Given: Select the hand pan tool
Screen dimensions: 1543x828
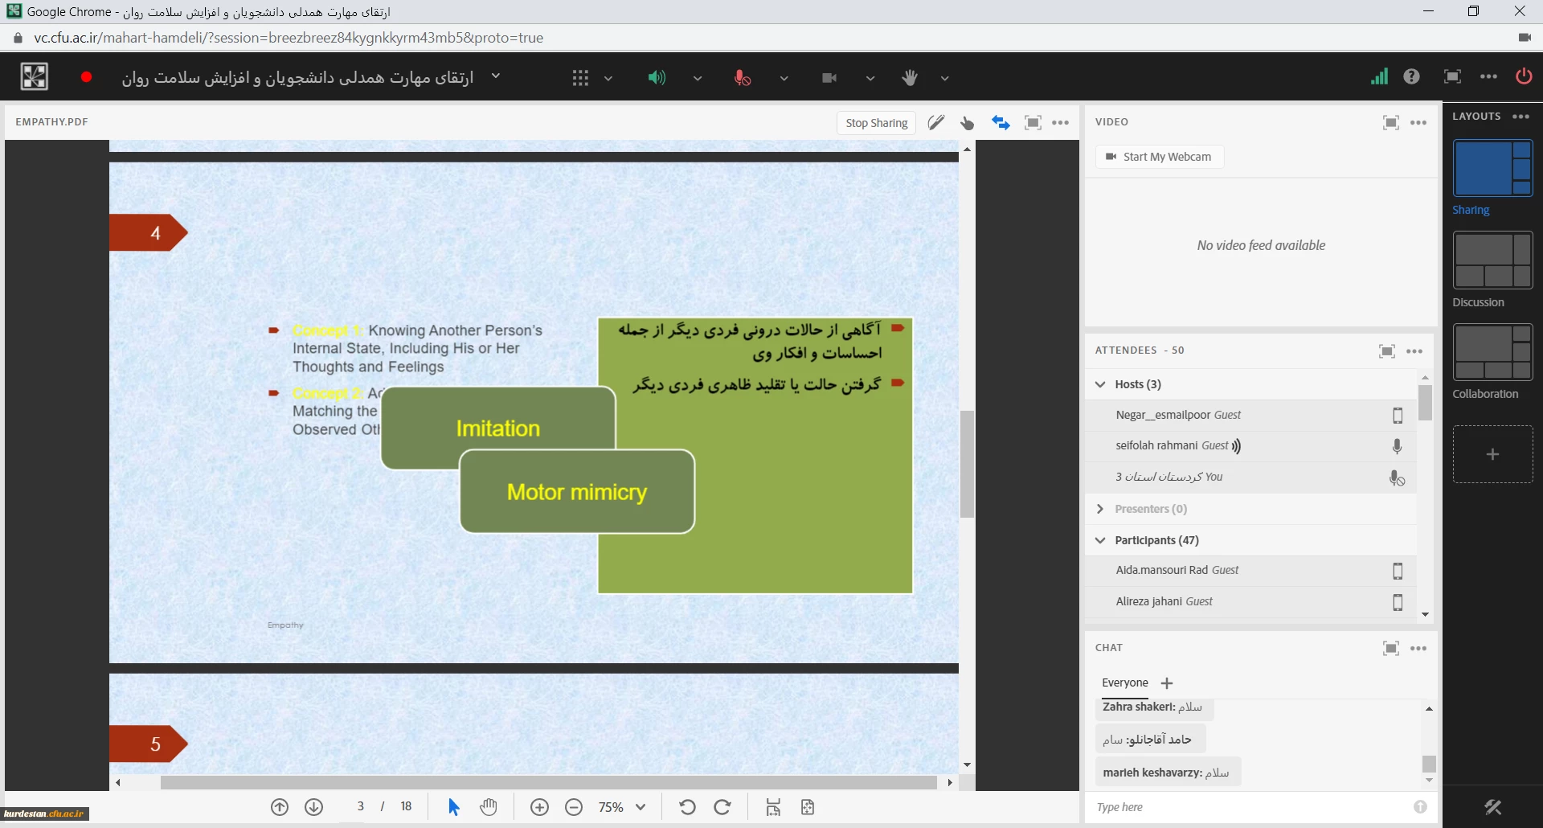Looking at the screenshot, I should coord(489,807).
